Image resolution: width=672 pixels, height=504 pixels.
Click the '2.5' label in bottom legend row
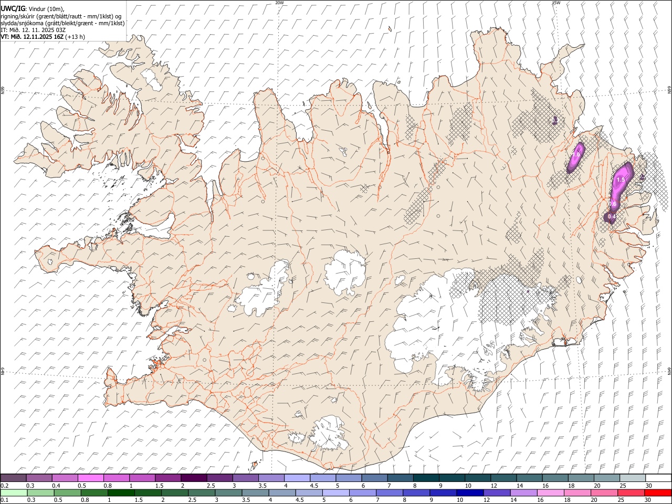click(x=192, y=500)
